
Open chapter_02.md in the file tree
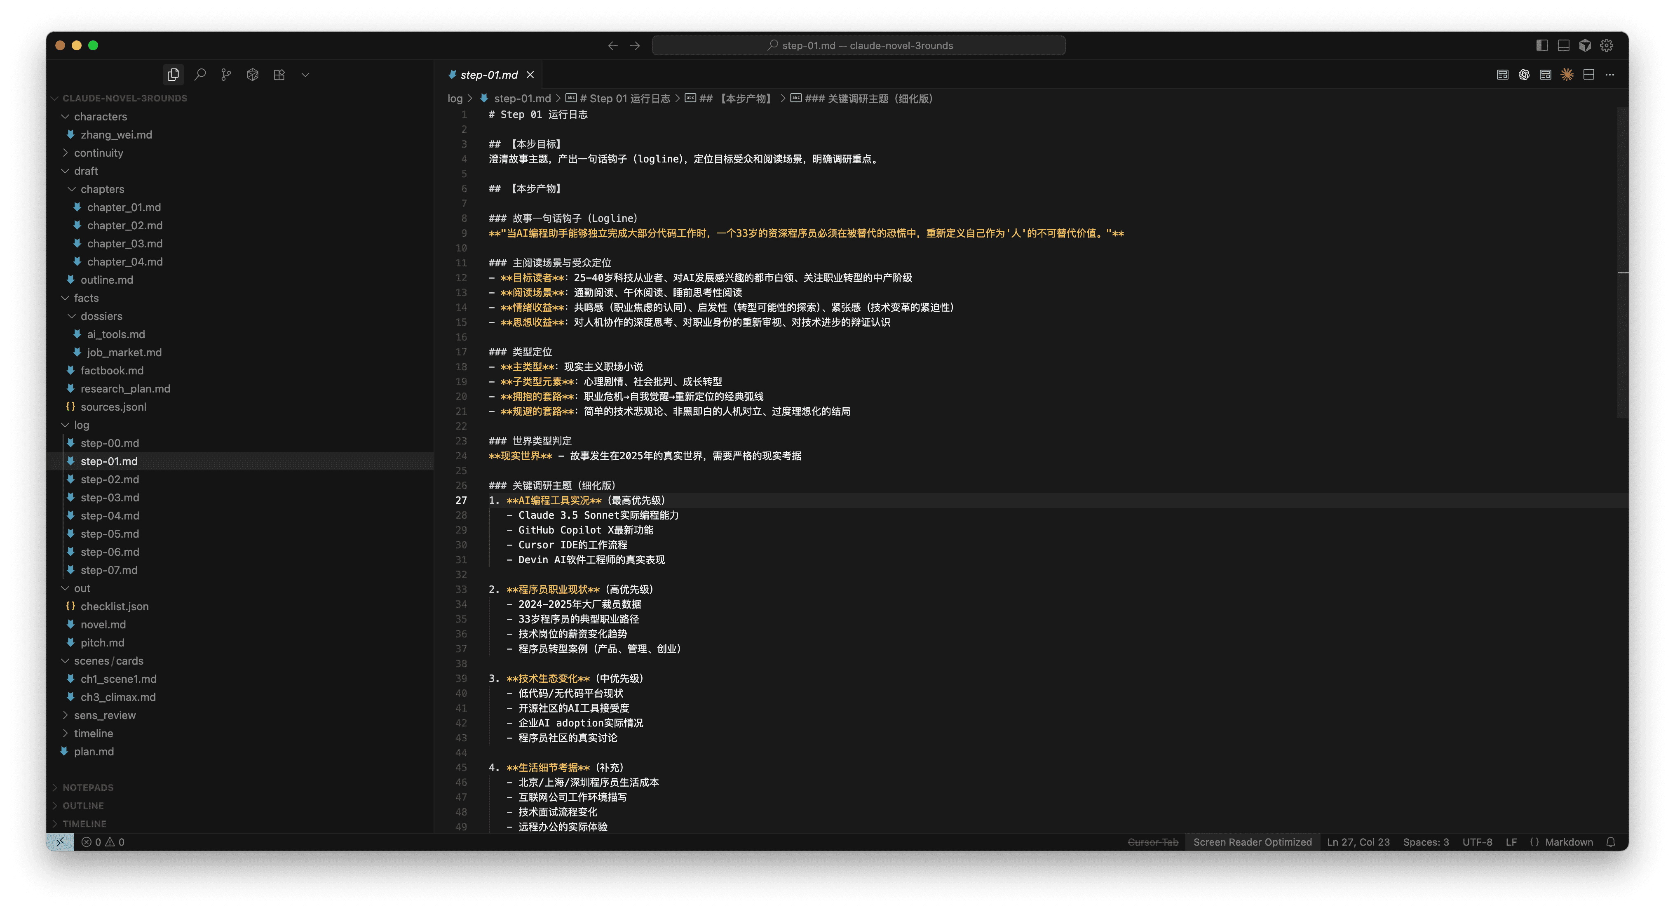pyautogui.click(x=125, y=225)
